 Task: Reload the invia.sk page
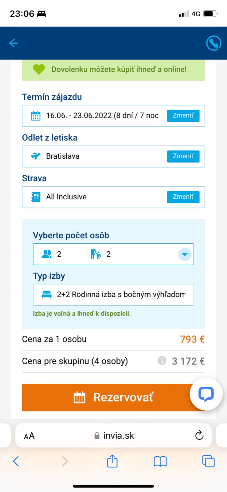point(199,435)
